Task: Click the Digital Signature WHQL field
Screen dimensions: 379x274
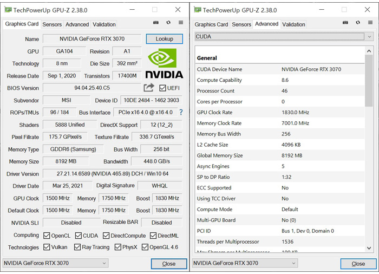Action: pyautogui.click(x=160, y=186)
